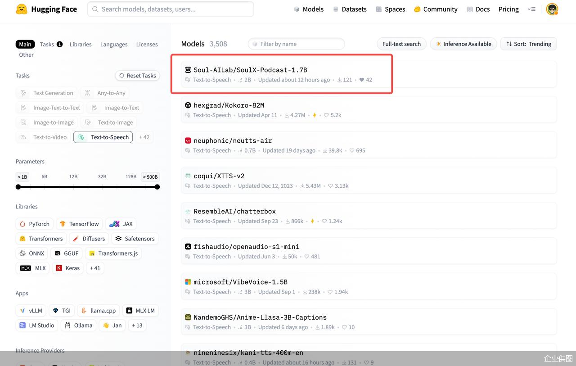Click the Transformers library emoji icon

pos(23,239)
